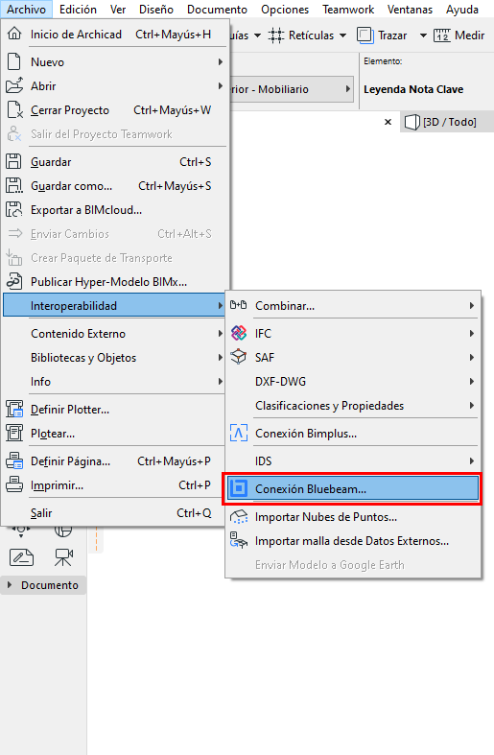Click the Medir ruler icon
This screenshot has height=755, width=494.
click(x=442, y=35)
